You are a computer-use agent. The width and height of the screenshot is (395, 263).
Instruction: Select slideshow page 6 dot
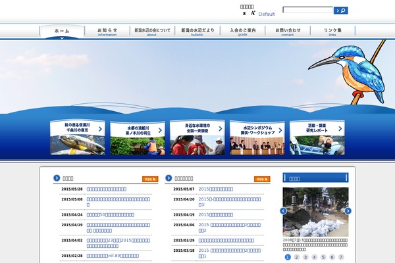(x=332, y=257)
